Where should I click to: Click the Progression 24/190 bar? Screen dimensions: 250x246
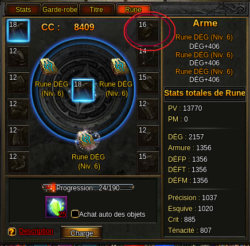coord(88,188)
